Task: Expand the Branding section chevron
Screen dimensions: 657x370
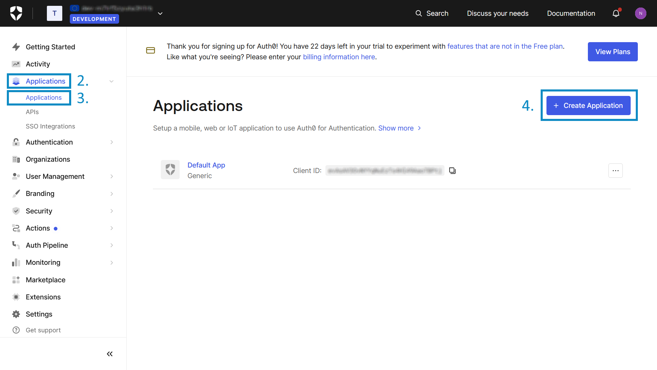Action: 112,194
